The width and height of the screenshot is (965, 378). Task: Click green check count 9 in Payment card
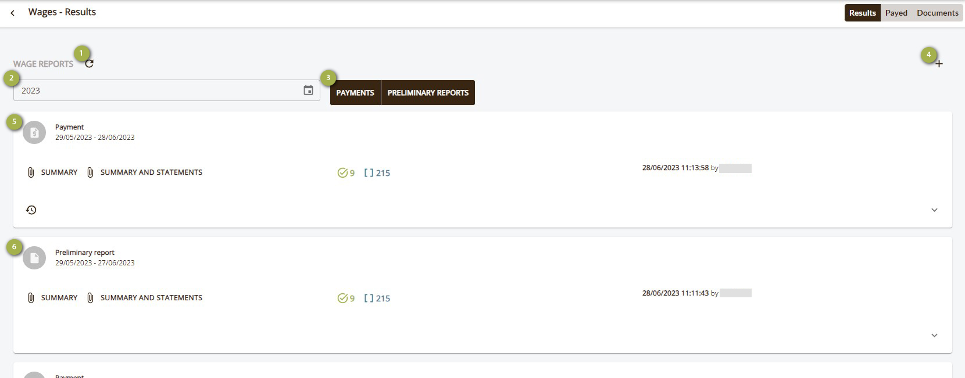(x=346, y=172)
